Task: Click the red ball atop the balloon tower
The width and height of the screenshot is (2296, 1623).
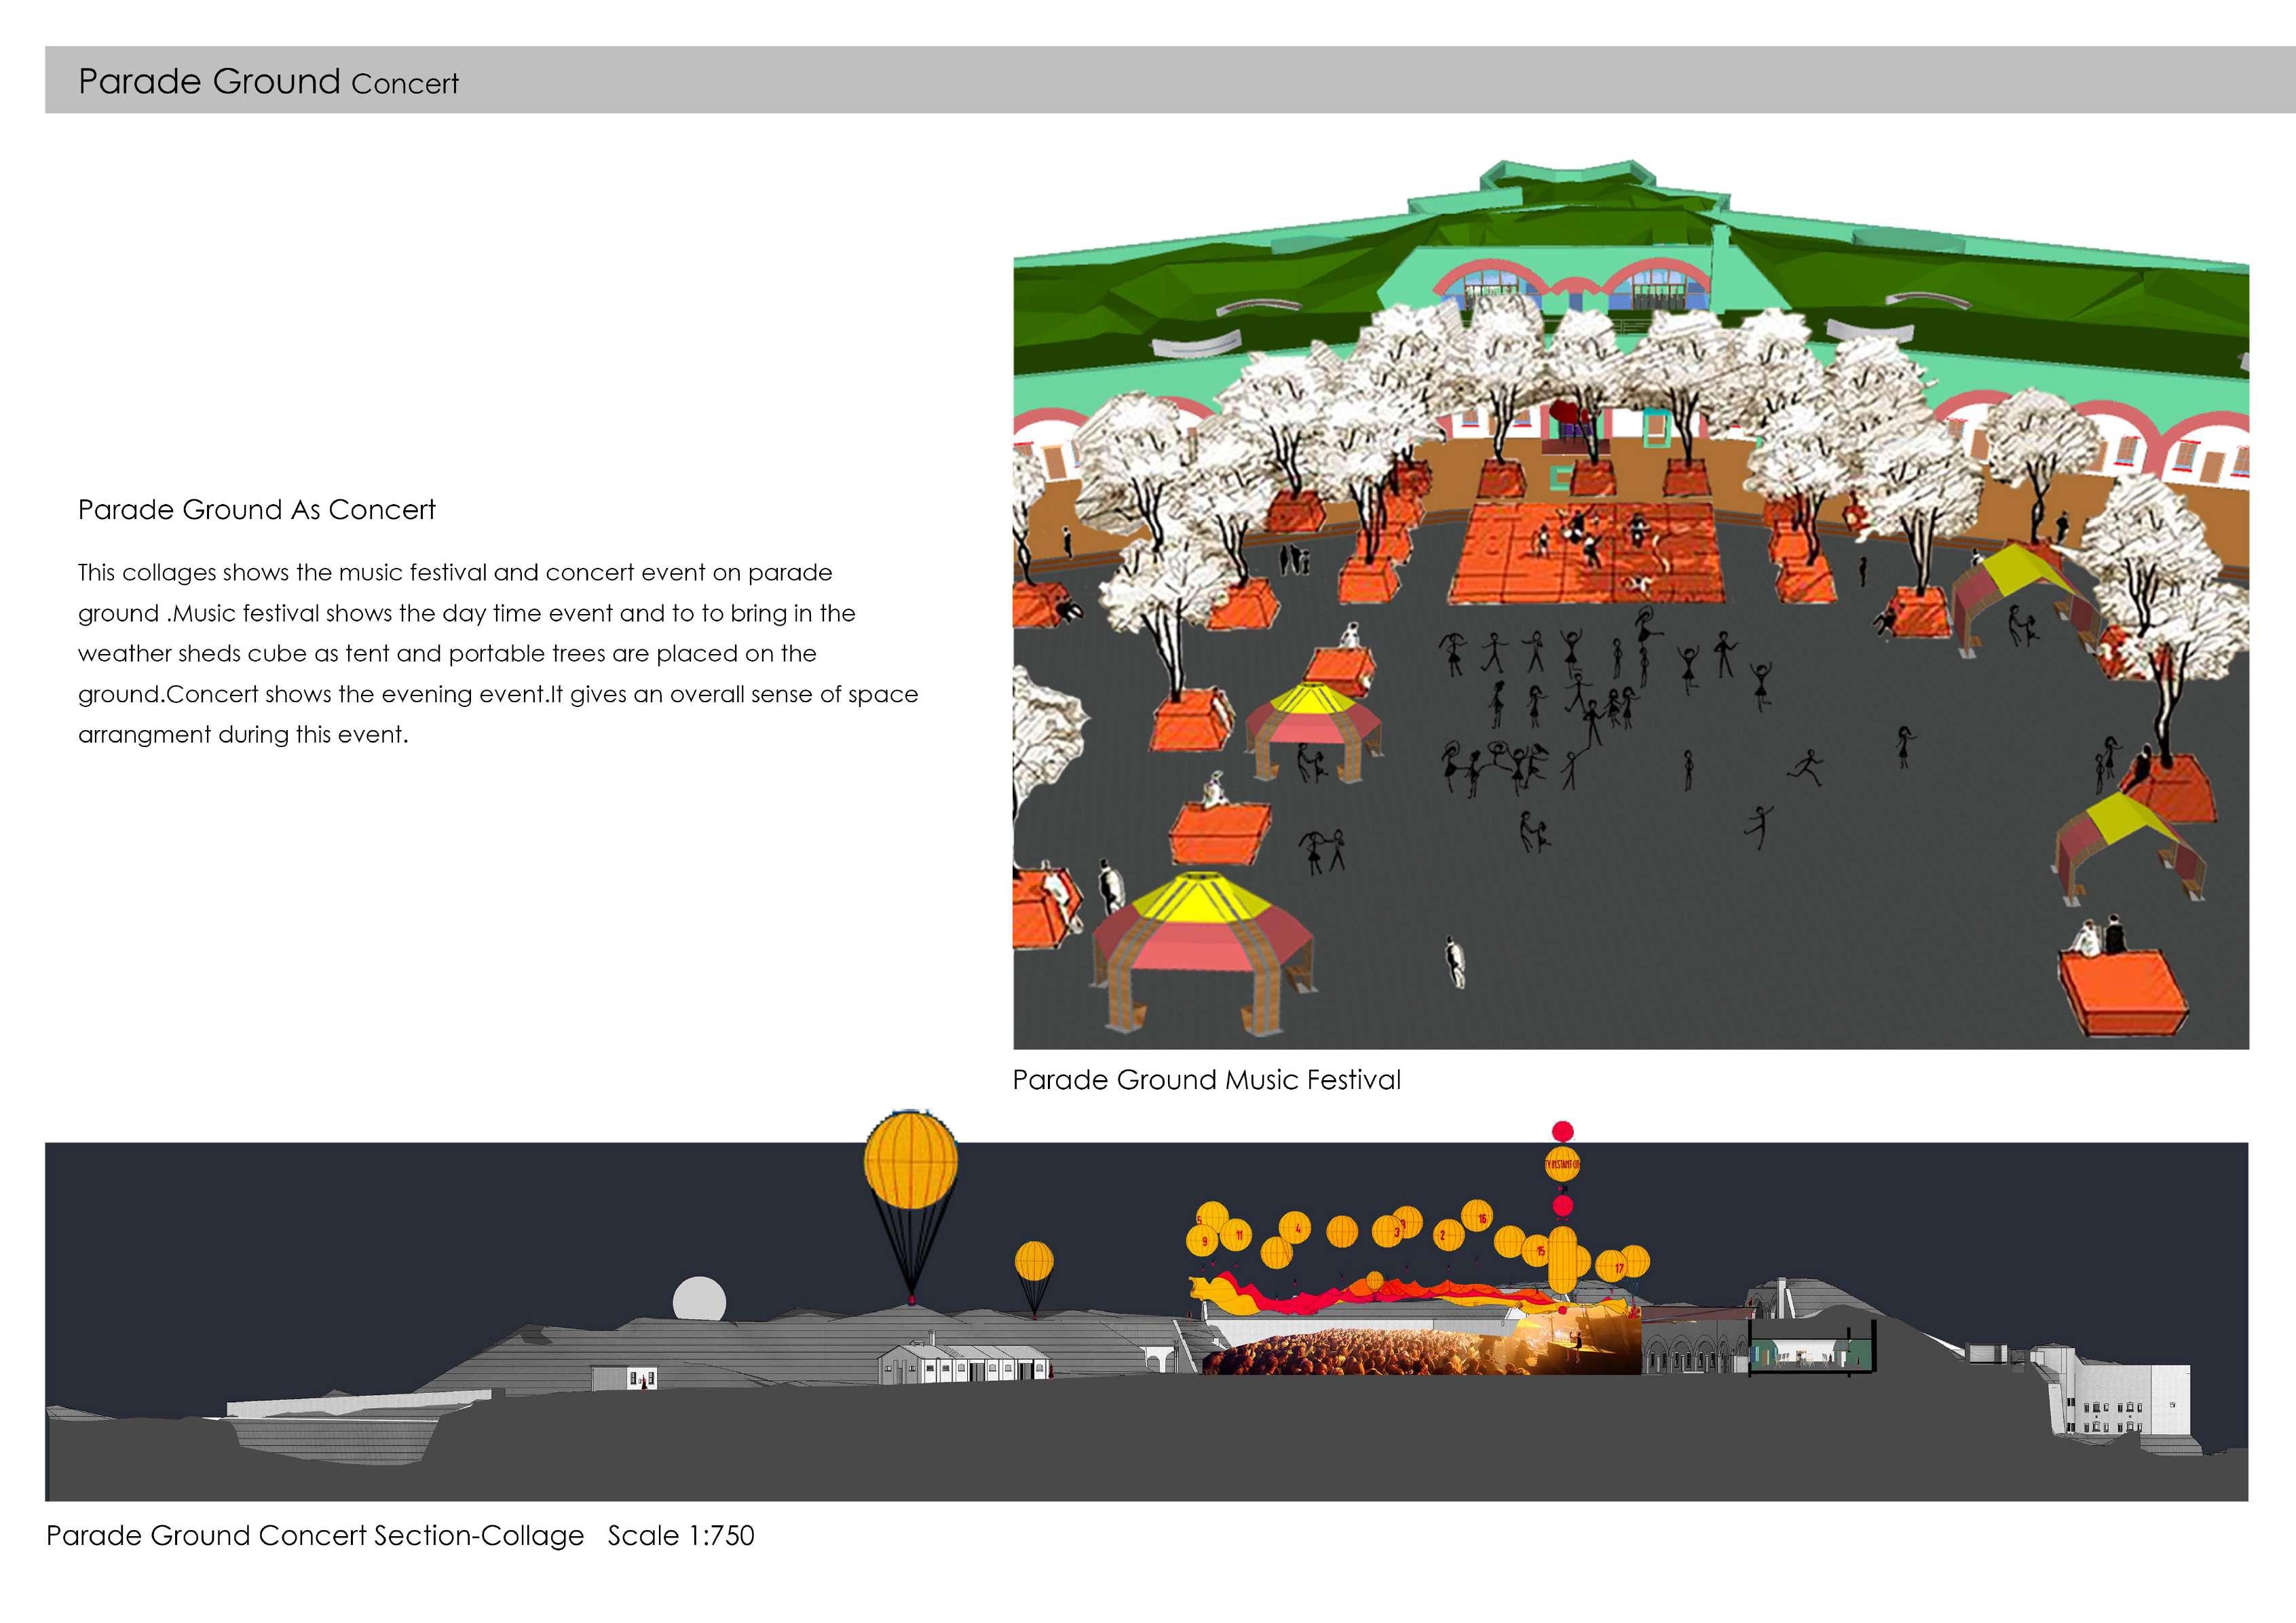Action: click(x=1562, y=1132)
